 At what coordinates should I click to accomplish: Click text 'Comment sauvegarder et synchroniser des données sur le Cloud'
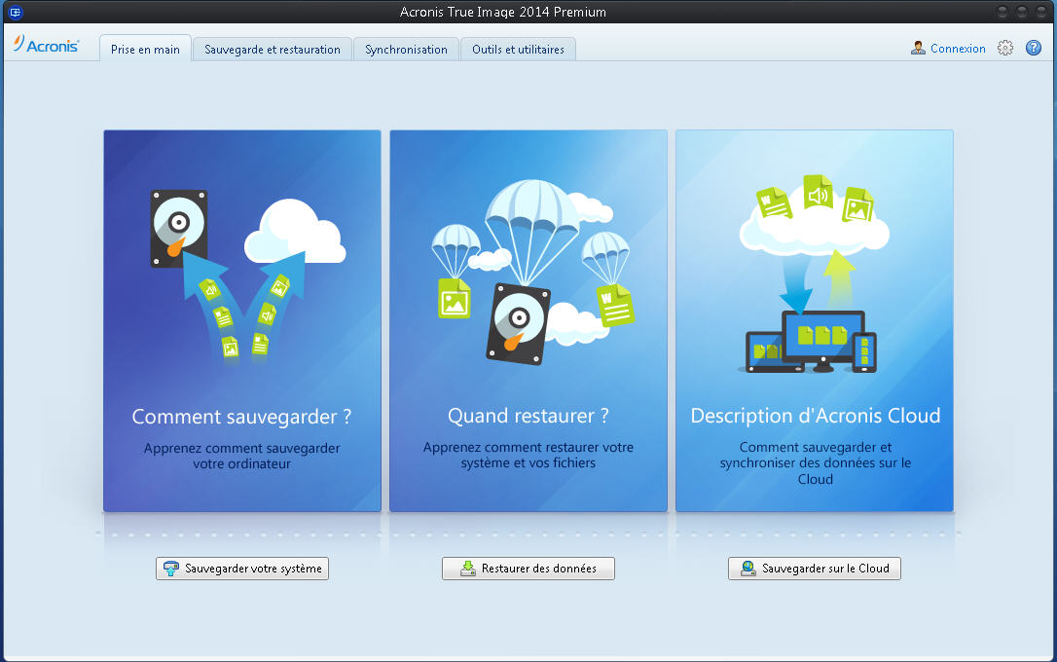point(815,463)
